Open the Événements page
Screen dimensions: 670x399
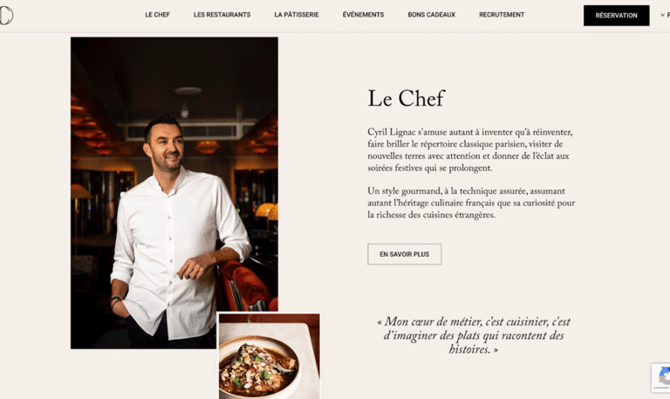(363, 15)
